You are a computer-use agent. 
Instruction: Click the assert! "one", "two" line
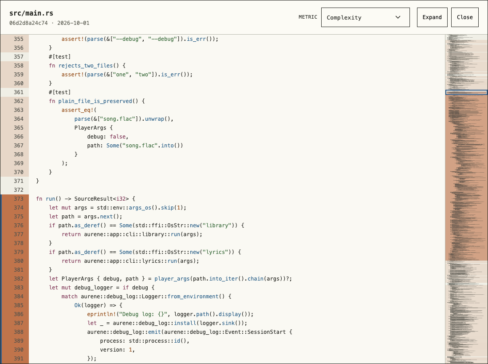pos(127,75)
